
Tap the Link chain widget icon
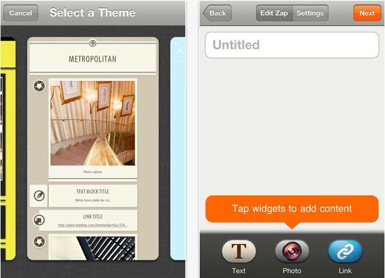tap(345, 251)
